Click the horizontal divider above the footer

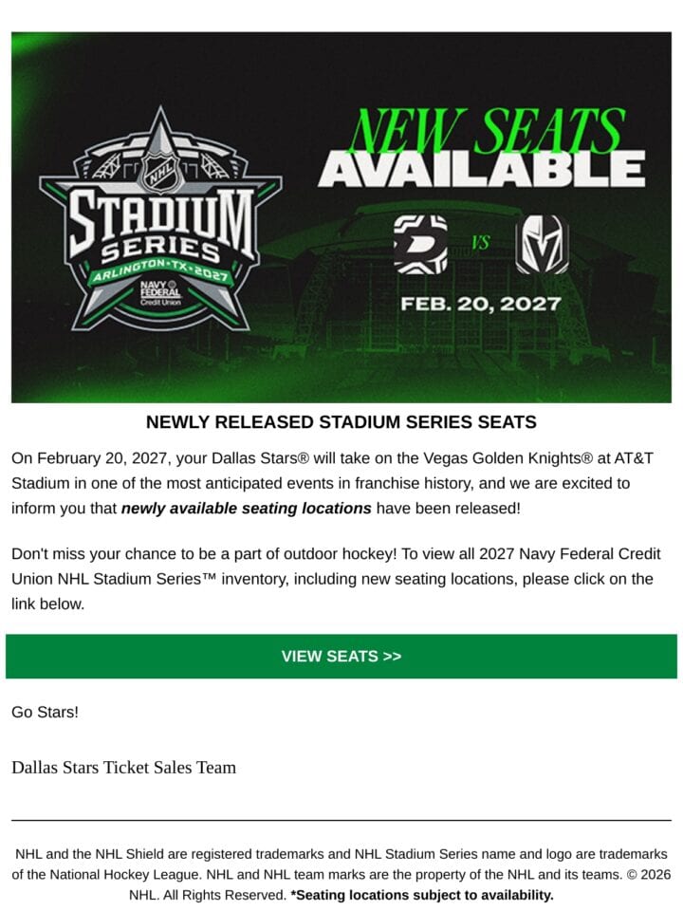[341, 820]
